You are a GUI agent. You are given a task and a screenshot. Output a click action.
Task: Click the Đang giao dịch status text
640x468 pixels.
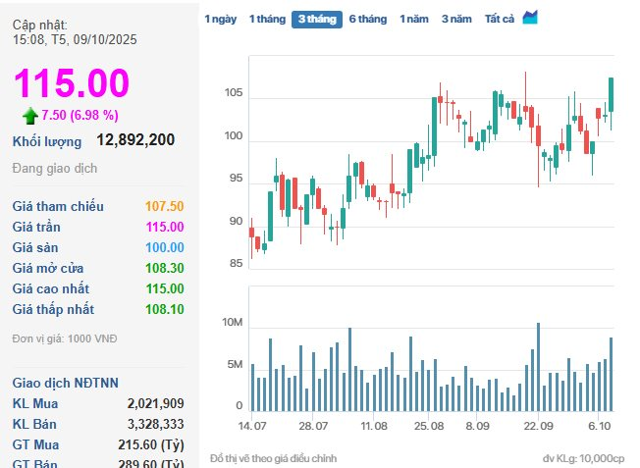pos(55,168)
